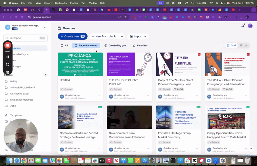The width and height of the screenshot is (257, 166).
Task: Switch to Grid view
Action: 231,45
